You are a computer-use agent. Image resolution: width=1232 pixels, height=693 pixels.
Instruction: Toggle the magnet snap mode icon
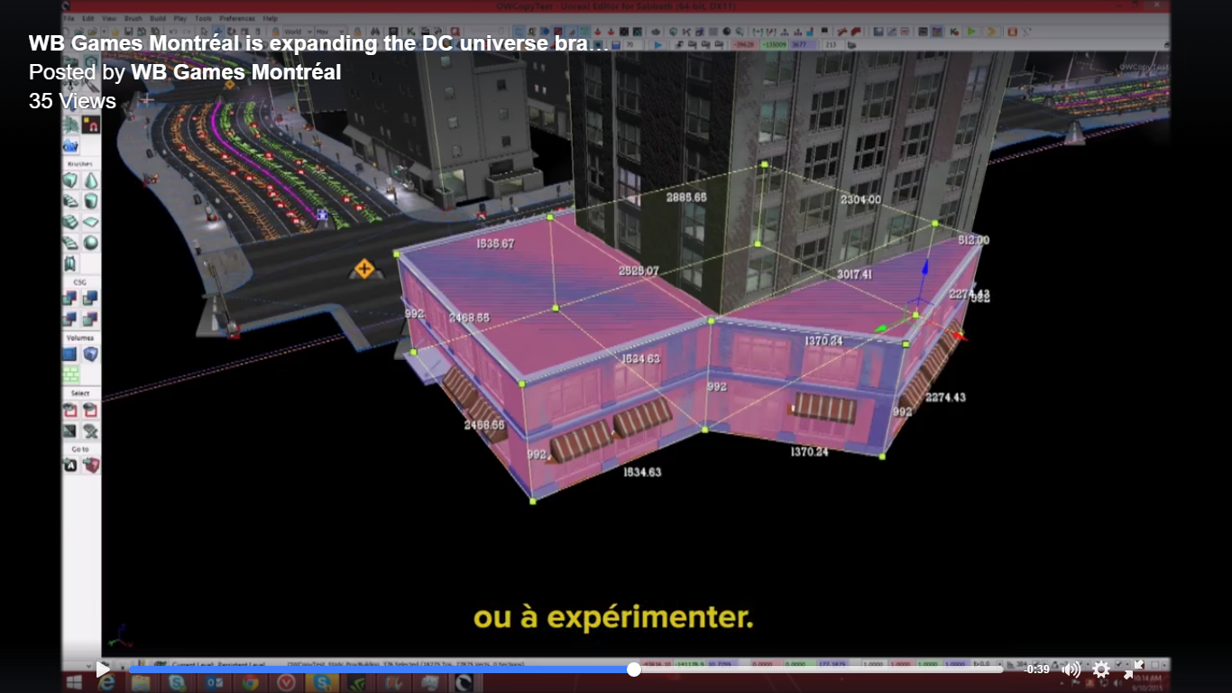pos(91,126)
